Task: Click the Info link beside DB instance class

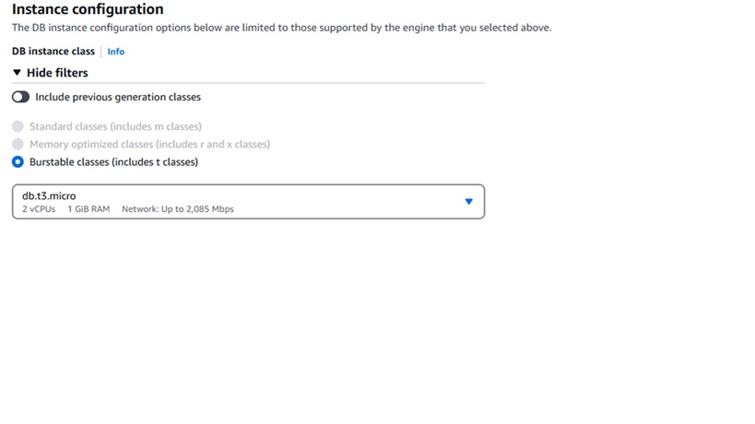Action: tap(115, 52)
